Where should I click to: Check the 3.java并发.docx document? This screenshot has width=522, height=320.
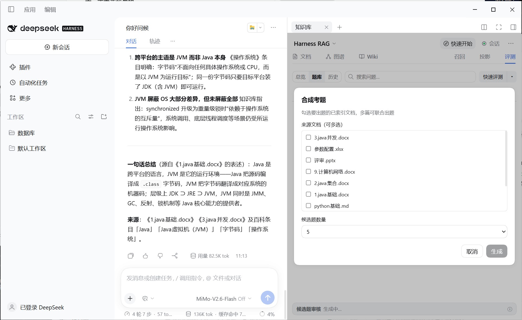click(x=308, y=137)
